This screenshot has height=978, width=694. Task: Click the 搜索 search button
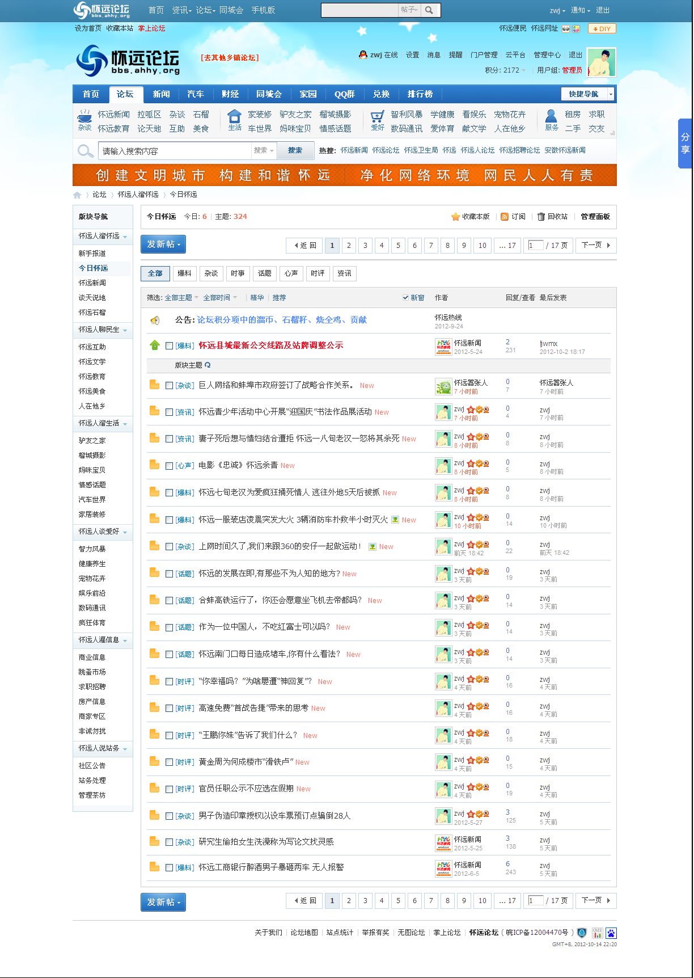(295, 150)
